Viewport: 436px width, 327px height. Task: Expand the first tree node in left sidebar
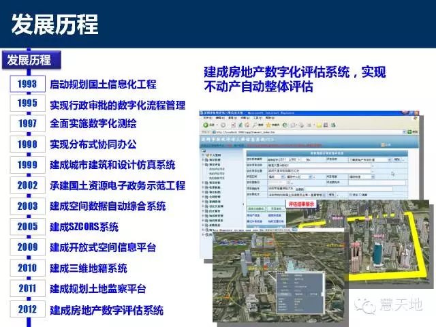(205, 155)
